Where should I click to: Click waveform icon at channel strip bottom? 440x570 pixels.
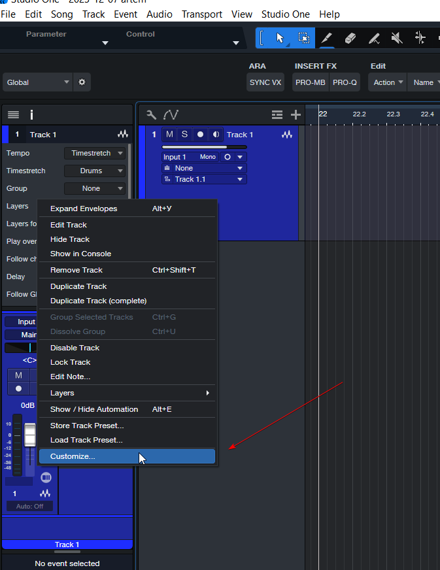[45, 494]
